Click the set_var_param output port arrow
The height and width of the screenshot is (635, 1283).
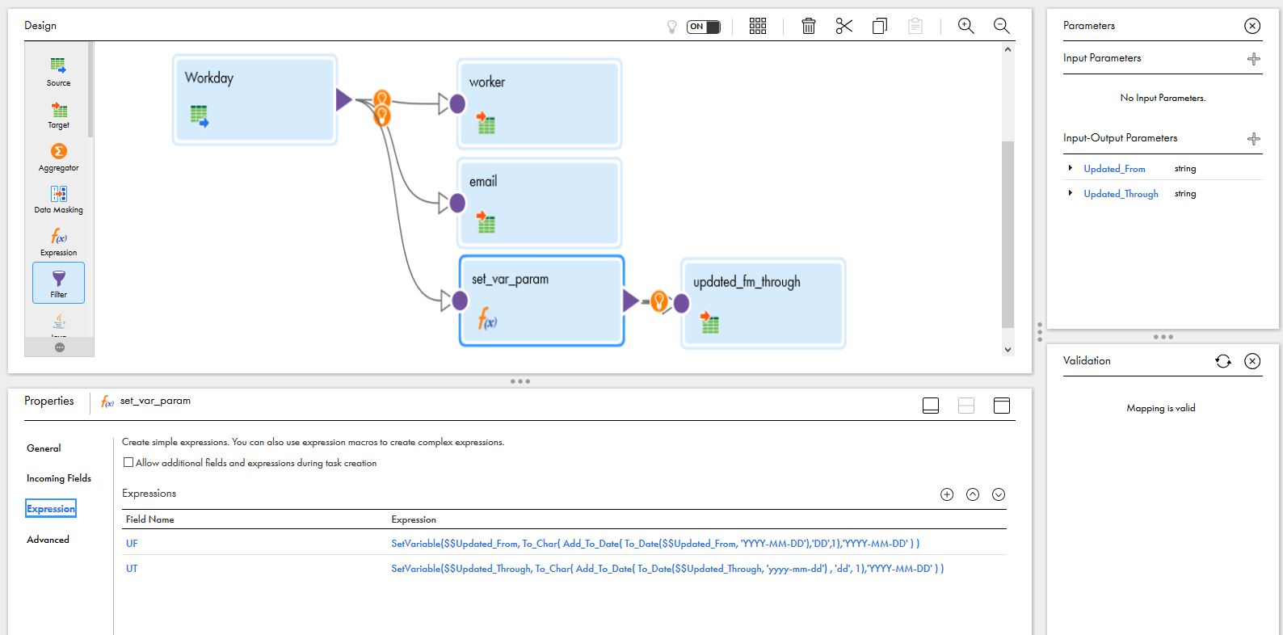[632, 301]
